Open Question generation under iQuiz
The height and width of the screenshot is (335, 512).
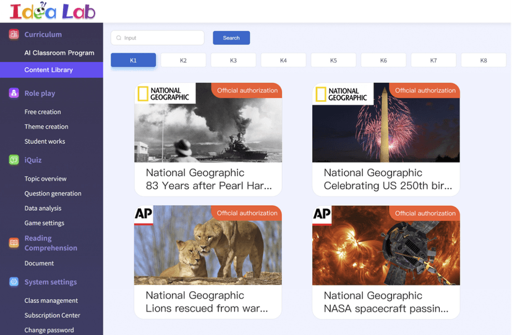click(53, 193)
